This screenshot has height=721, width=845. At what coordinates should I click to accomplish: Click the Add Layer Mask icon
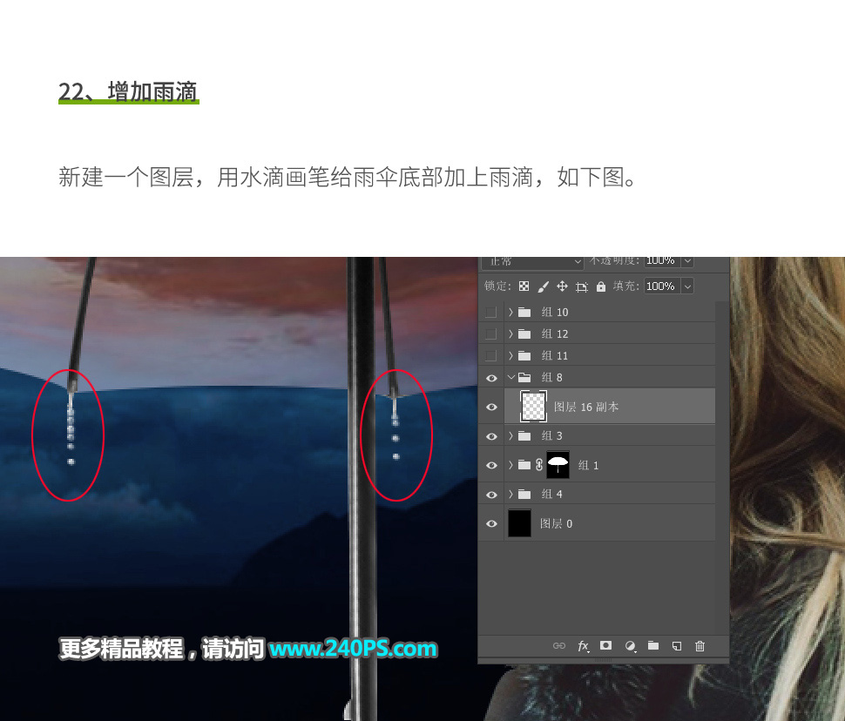click(x=606, y=645)
